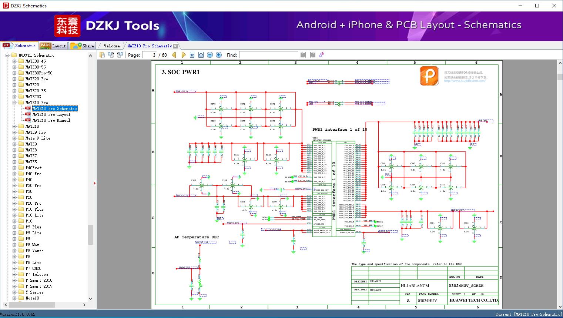Select the P Smart 2019 folder
The height and width of the screenshot is (318, 563).
click(x=39, y=286)
